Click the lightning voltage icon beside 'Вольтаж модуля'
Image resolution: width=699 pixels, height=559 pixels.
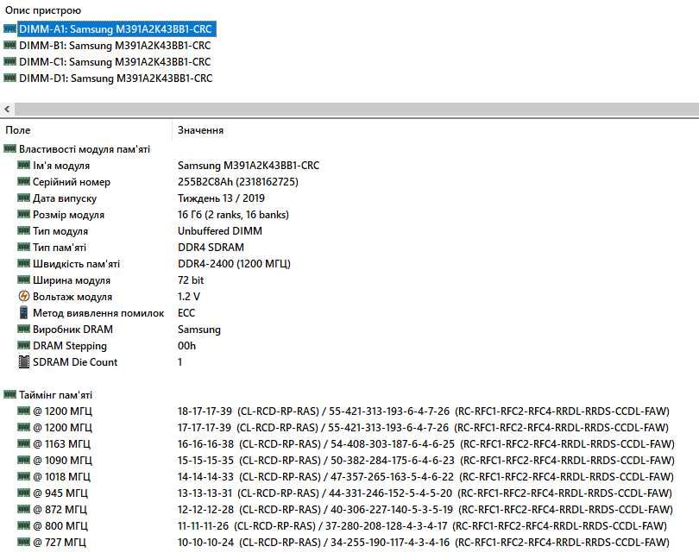click(23, 296)
